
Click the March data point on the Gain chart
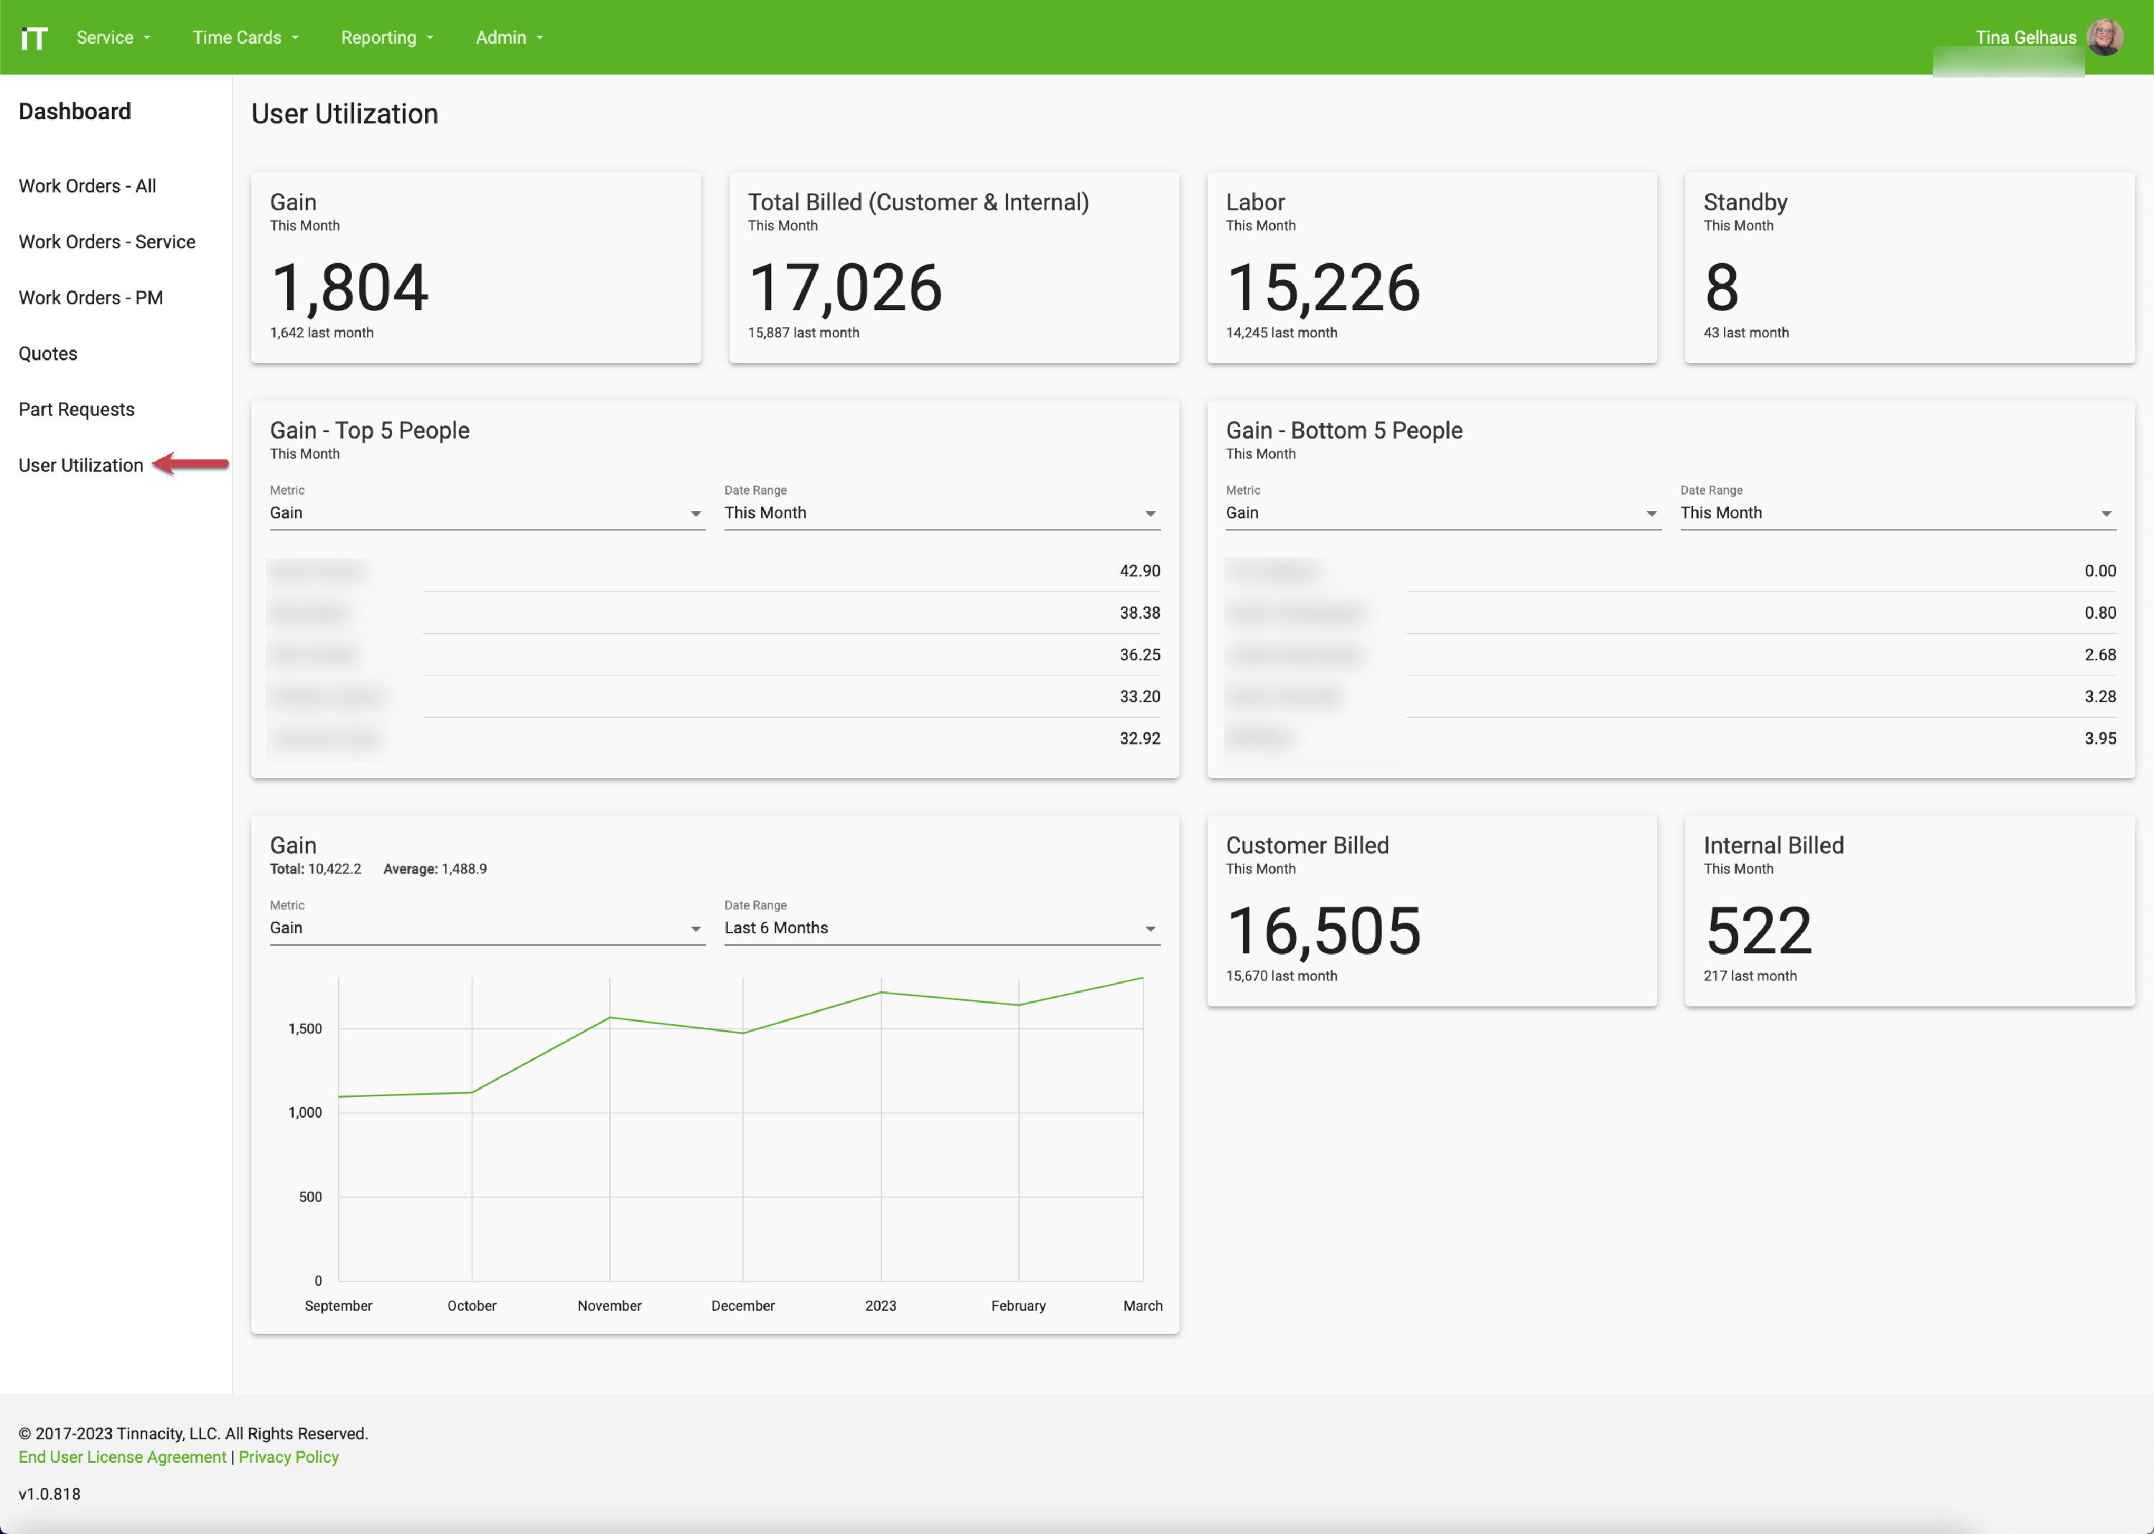[1142, 980]
